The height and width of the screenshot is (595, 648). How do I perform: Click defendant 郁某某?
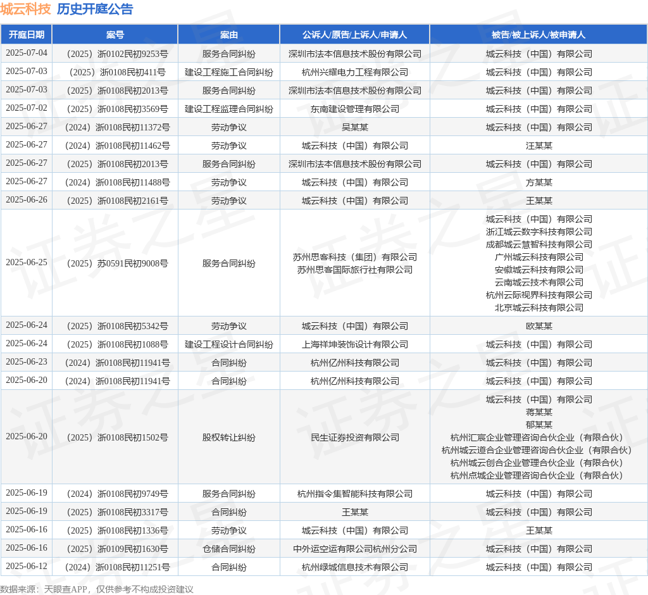pos(539,425)
